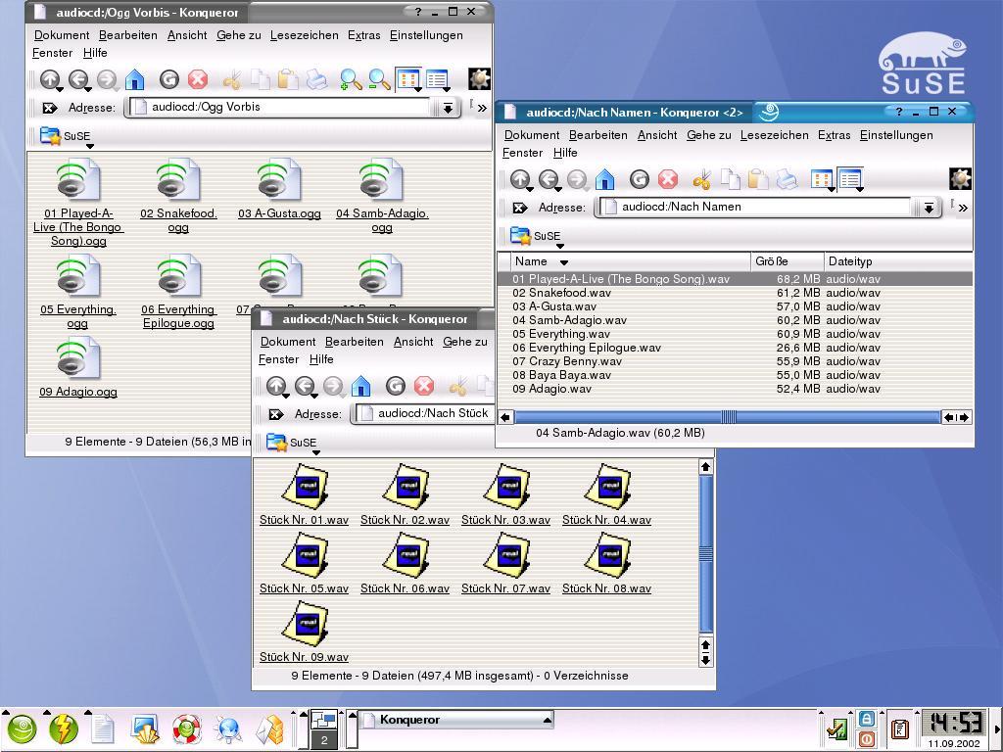Open SuSE bookmark folder in Nach Namen window

[x=536, y=236]
